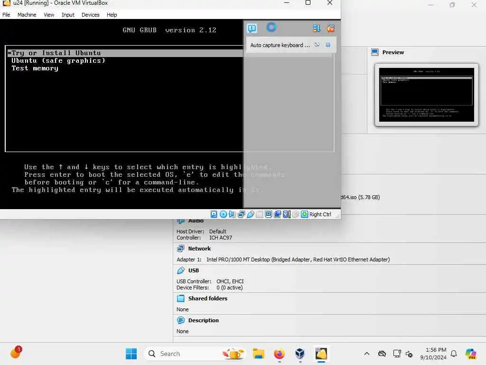Open Shared folders section in Manager
Screen dimensions: 486x365
[208, 298]
